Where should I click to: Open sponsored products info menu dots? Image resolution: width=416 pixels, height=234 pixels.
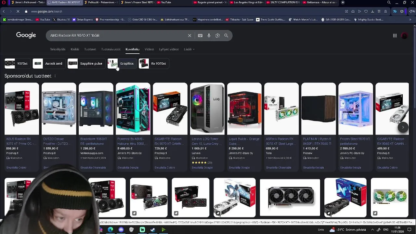55,76
